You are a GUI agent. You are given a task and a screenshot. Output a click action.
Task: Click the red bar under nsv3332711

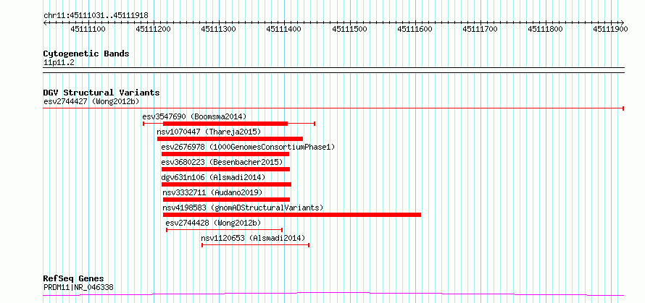tap(226, 200)
